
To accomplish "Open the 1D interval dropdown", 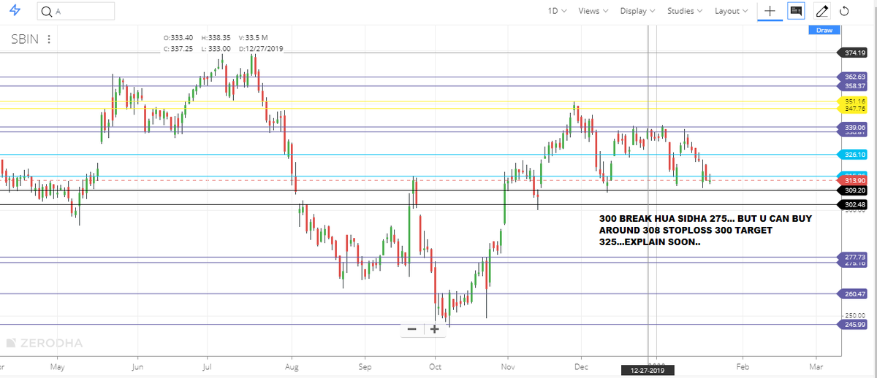I will point(557,11).
